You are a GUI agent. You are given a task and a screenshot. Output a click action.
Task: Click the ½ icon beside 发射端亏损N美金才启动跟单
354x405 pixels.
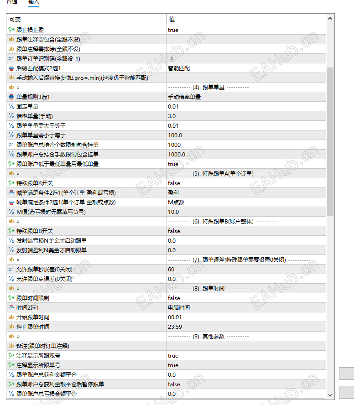(x=11, y=240)
